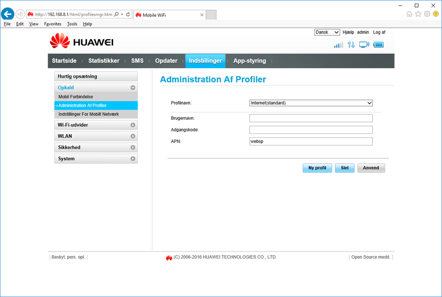Open the File menu
Image resolution: width=442 pixels, height=297 pixels.
point(8,24)
